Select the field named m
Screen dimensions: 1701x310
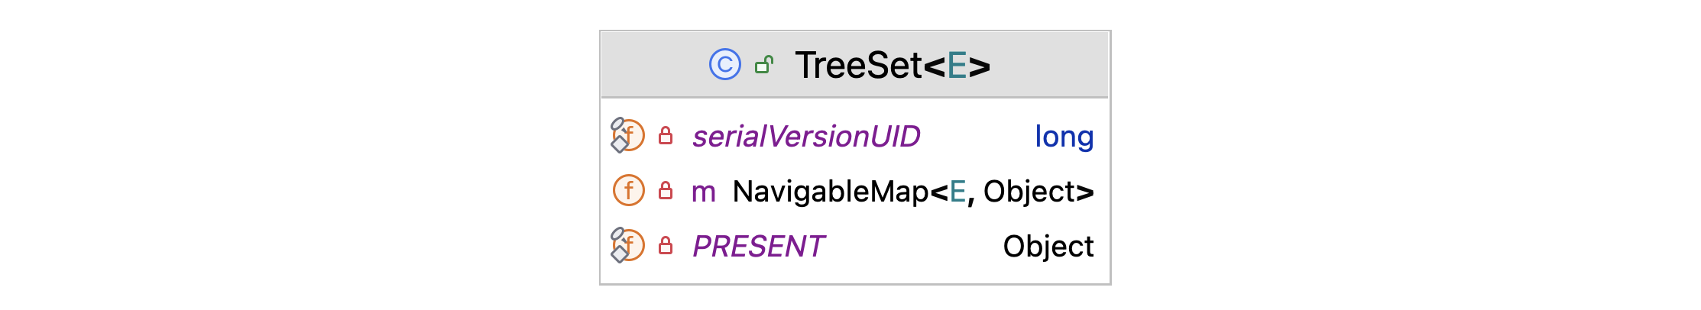[x=703, y=192]
